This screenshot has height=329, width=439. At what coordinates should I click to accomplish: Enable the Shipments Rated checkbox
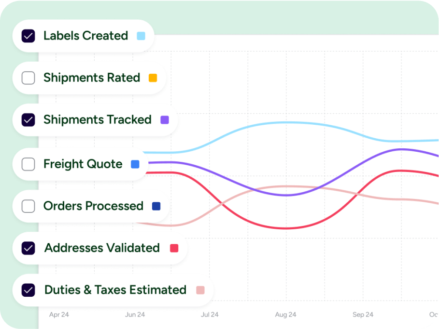pos(28,78)
